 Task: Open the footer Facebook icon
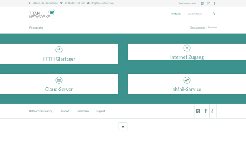(x=205, y=111)
